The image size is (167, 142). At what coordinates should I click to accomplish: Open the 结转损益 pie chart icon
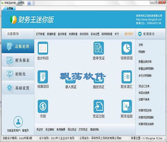coord(127,48)
